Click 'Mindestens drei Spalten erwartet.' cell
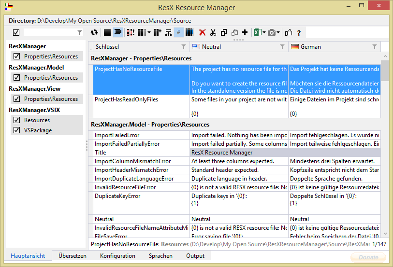 click(x=335, y=161)
